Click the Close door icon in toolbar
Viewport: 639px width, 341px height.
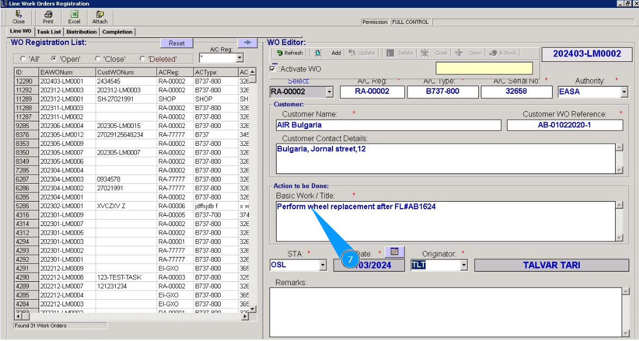pyautogui.click(x=18, y=15)
